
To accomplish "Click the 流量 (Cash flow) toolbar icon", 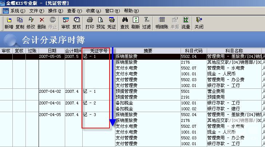I will click(x=186, y=23).
